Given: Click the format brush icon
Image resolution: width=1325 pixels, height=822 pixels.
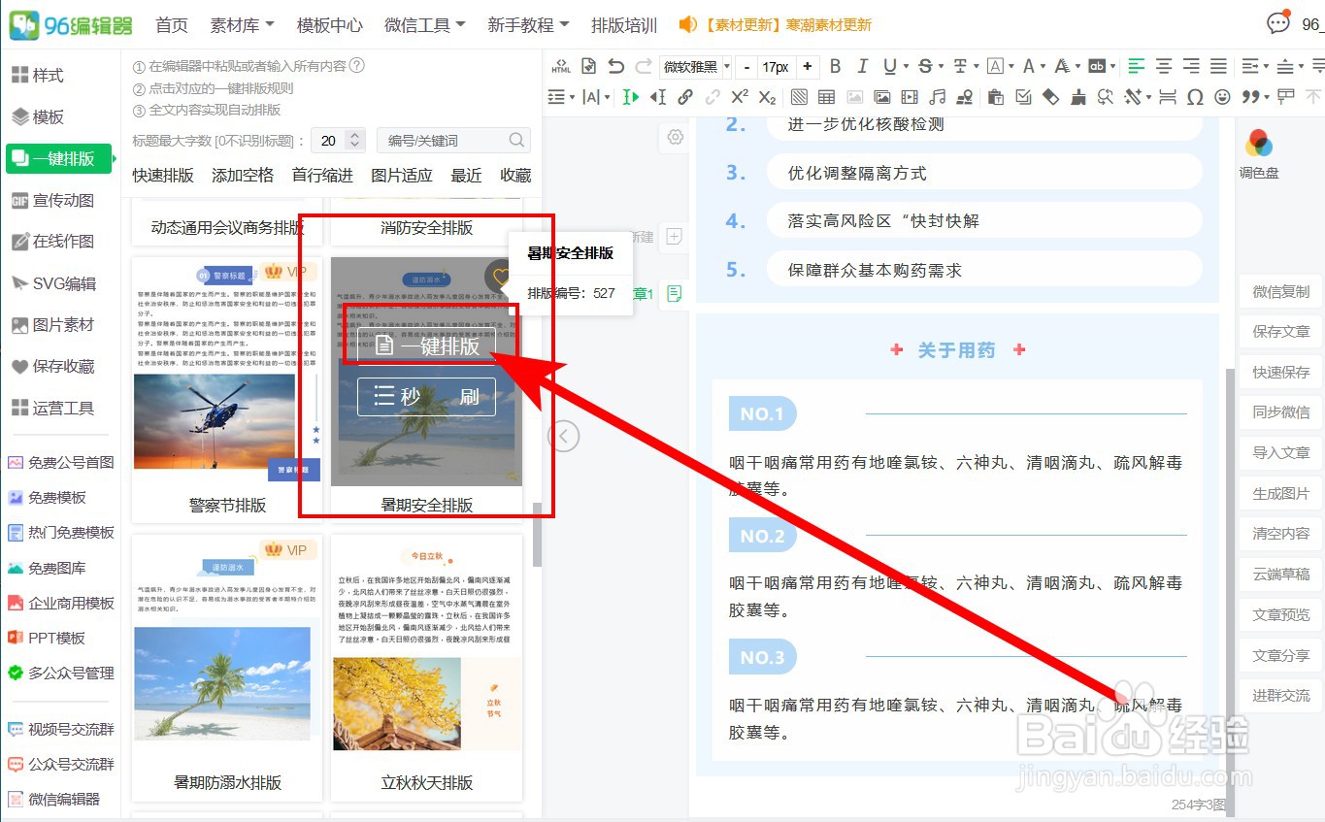Looking at the screenshot, I should [1078, 97].
